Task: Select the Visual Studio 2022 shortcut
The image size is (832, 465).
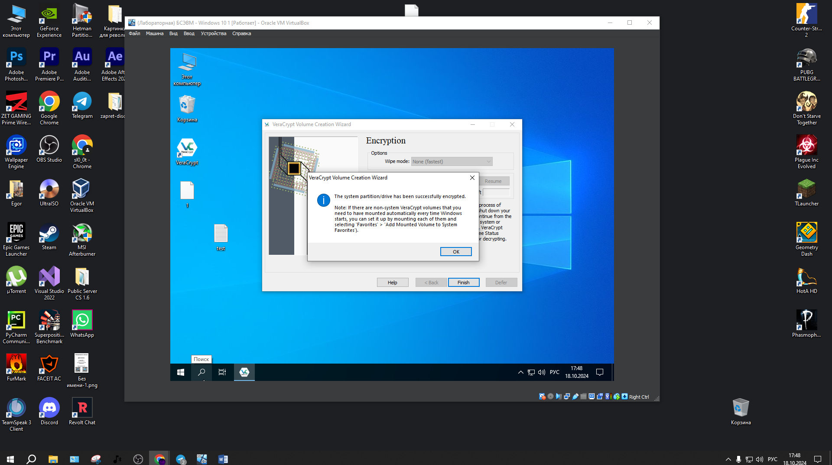Action: [x=49, y=283]
